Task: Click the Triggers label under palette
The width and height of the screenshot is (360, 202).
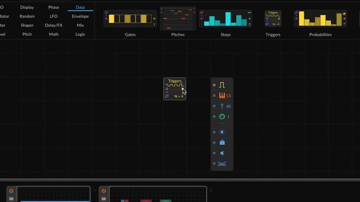Action: click(273, 35)
